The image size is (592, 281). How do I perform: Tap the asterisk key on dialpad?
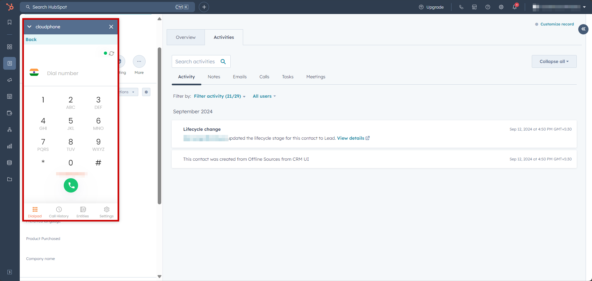43,162
